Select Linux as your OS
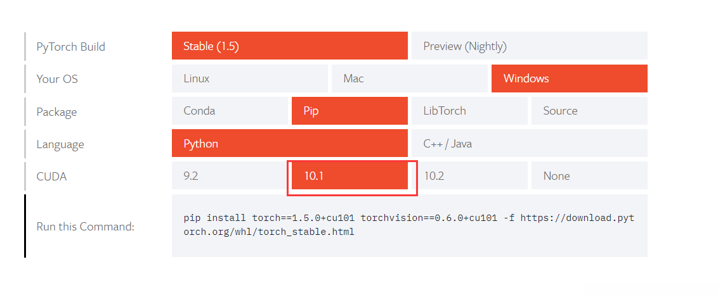 [249, 79]
